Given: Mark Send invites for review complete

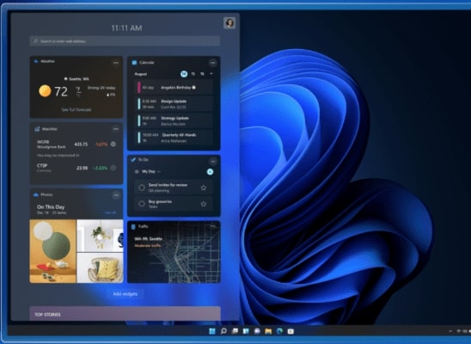Looking at the screenshot, I should 142,187.
